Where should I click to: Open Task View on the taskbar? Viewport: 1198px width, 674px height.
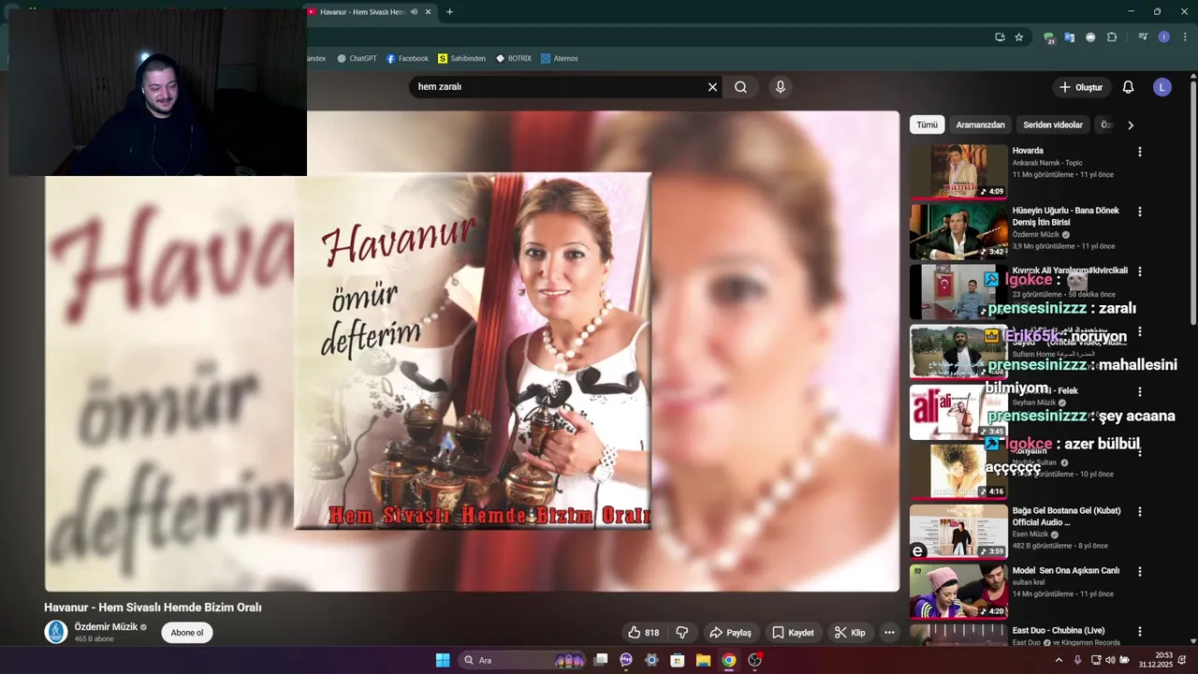point(601,660)
